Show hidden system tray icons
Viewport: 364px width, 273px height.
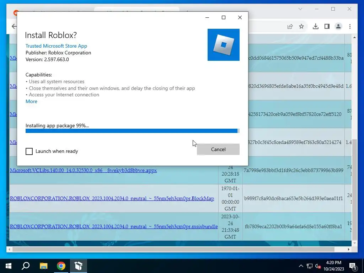click(x=301, y=266)
